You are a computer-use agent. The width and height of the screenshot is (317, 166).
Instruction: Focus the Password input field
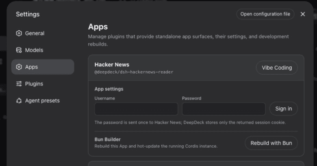224,109
